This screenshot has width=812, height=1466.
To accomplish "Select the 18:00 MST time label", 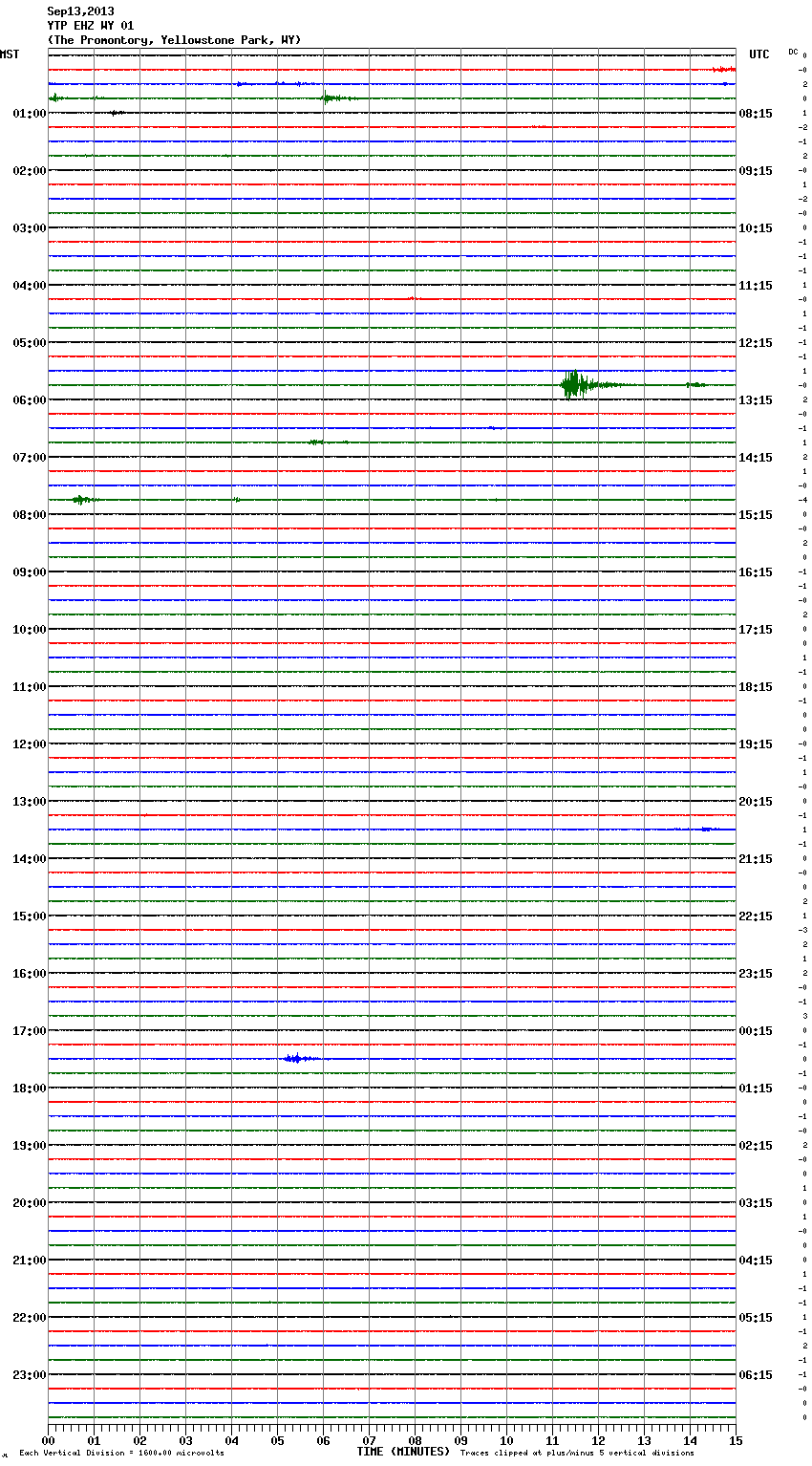I will click(30, 1089).
